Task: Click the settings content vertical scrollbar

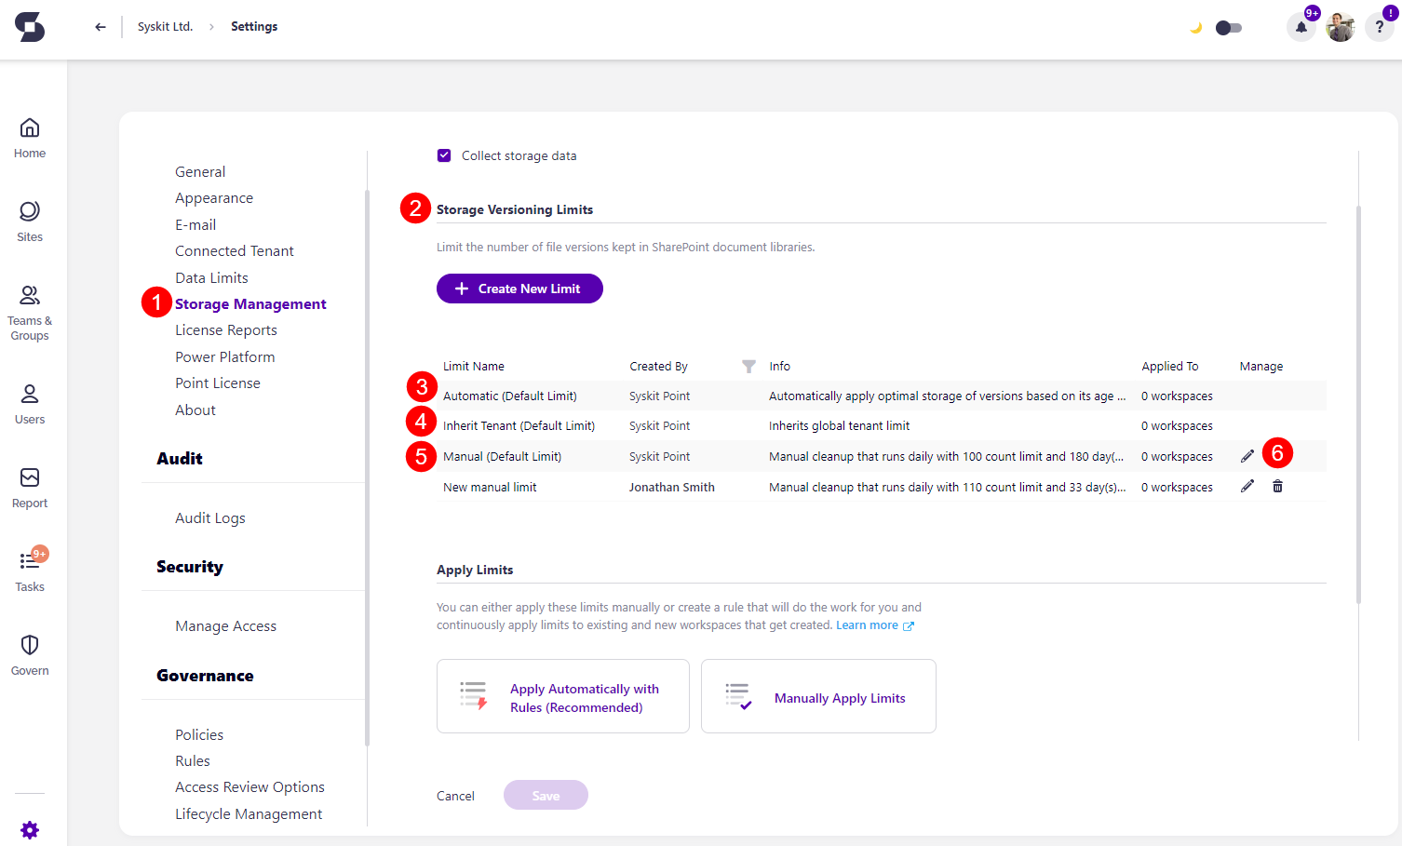Action: coord(1358,400)
